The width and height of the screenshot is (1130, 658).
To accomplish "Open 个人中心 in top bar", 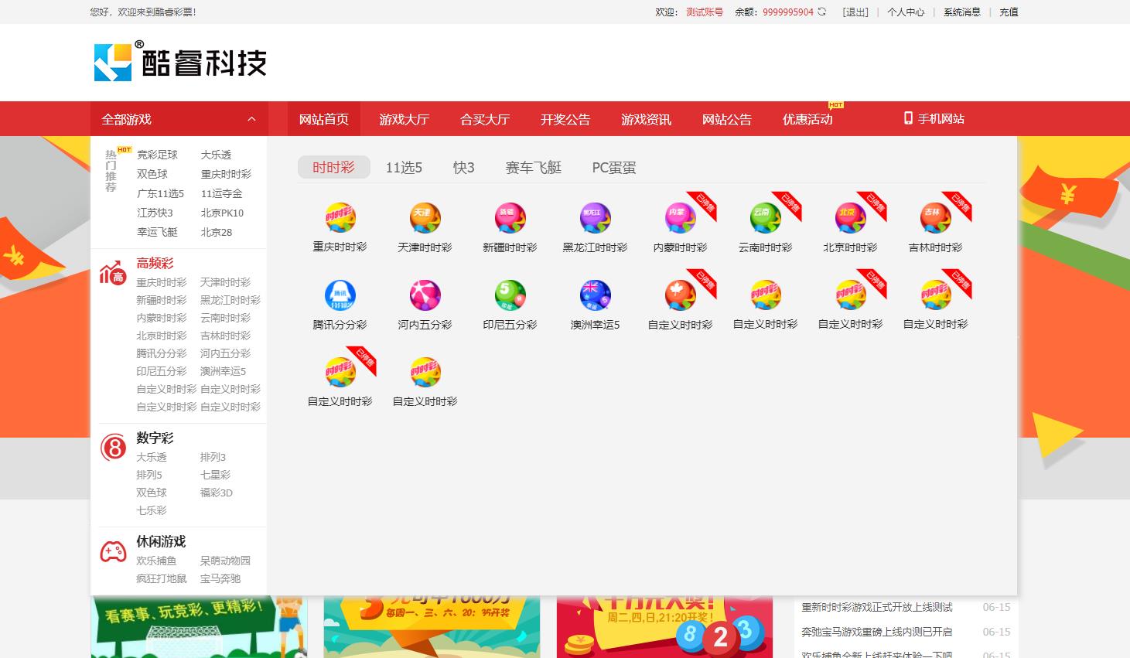I will [x=906, y=12].
